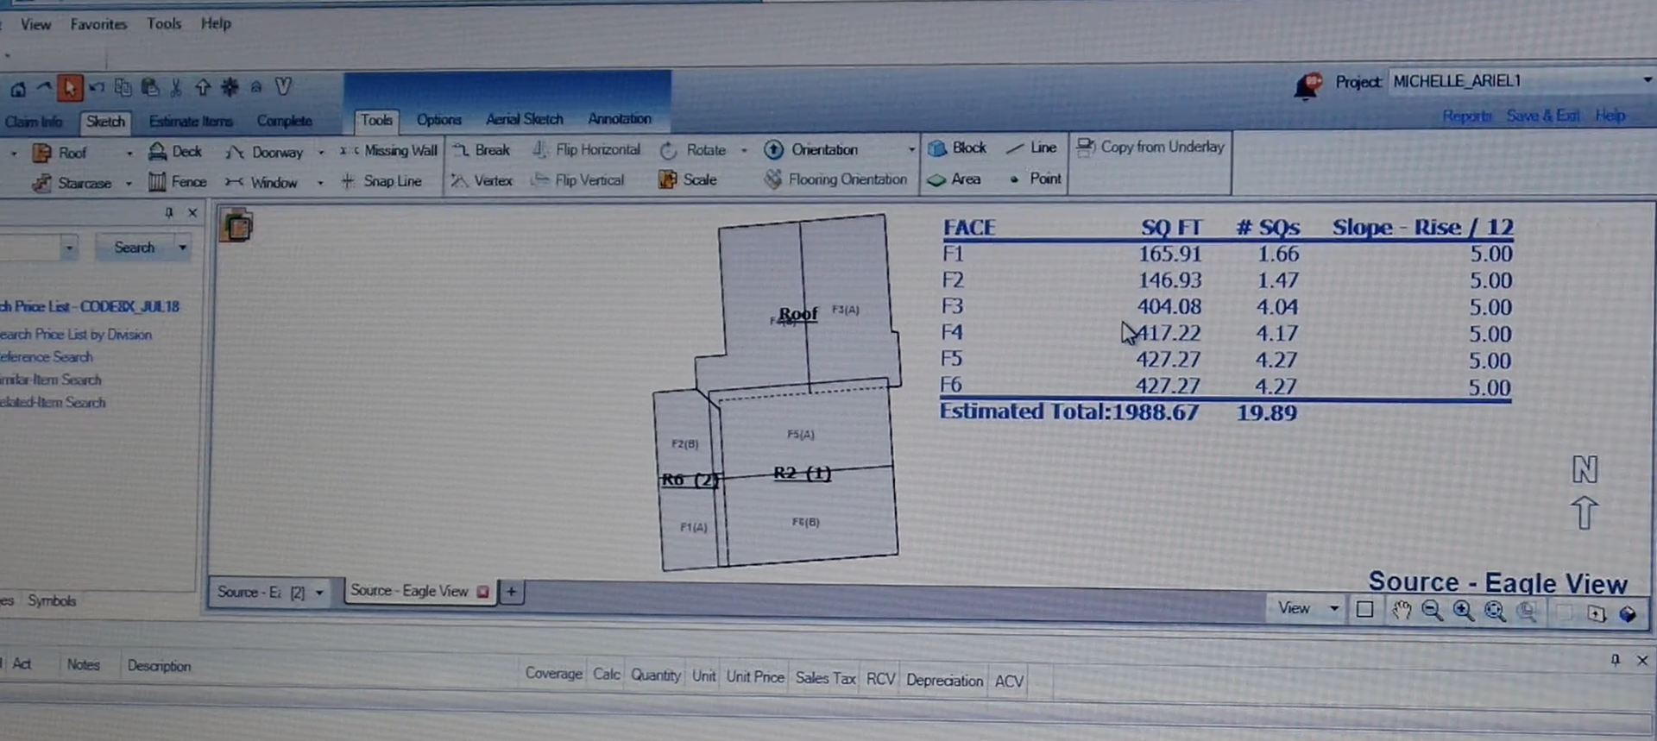Select the Vertex tool
The image size is (1657, 741).
(482, 180)
